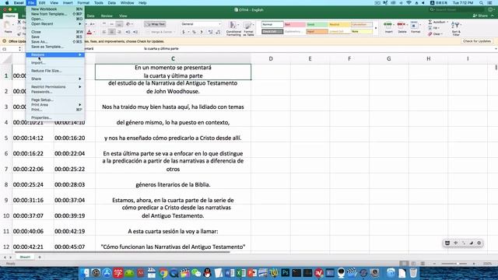Open Chrome from the dock

pyautogui.click(x=163, y=273)
